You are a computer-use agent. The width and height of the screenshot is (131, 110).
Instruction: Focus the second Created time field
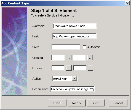pos(79,57)
